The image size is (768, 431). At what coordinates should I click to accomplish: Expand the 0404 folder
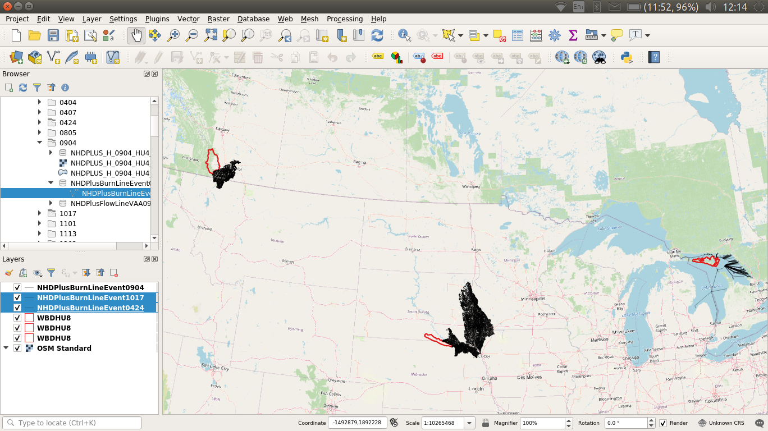(39, 103)
